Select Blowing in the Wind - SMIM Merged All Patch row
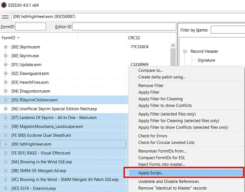This screenshot has width=245, height=192. (x=64, y=179)
